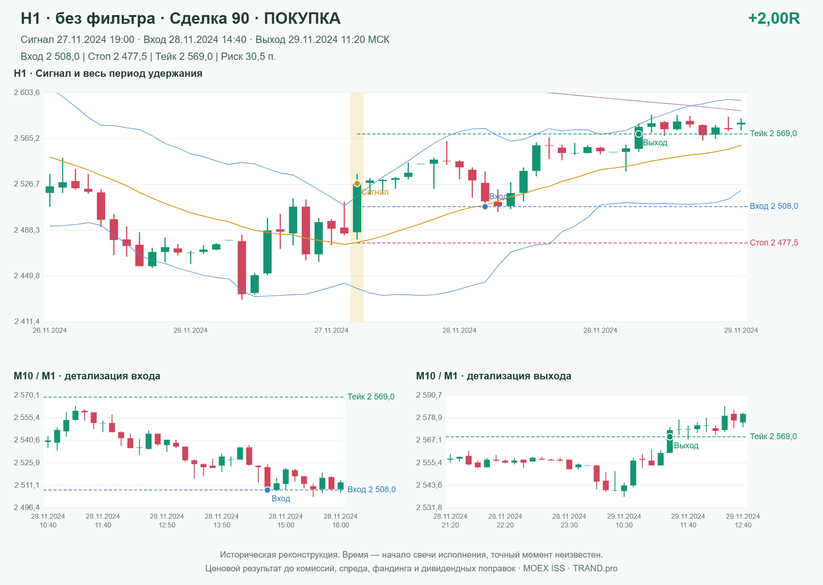Click the 'Вход 2 508,0' label in entry detail chart

[371, 489]
